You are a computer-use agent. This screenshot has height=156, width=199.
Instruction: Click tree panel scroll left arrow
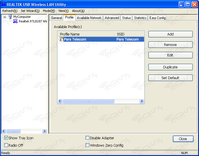3,131
